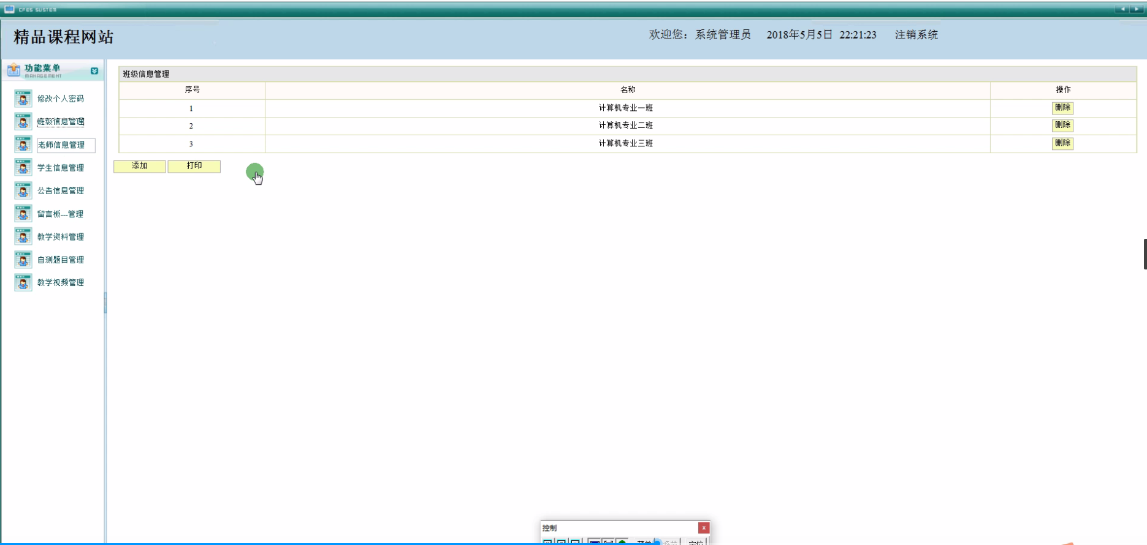
Task: Click the CFES system icon in title bar
Action: point(9,9)
